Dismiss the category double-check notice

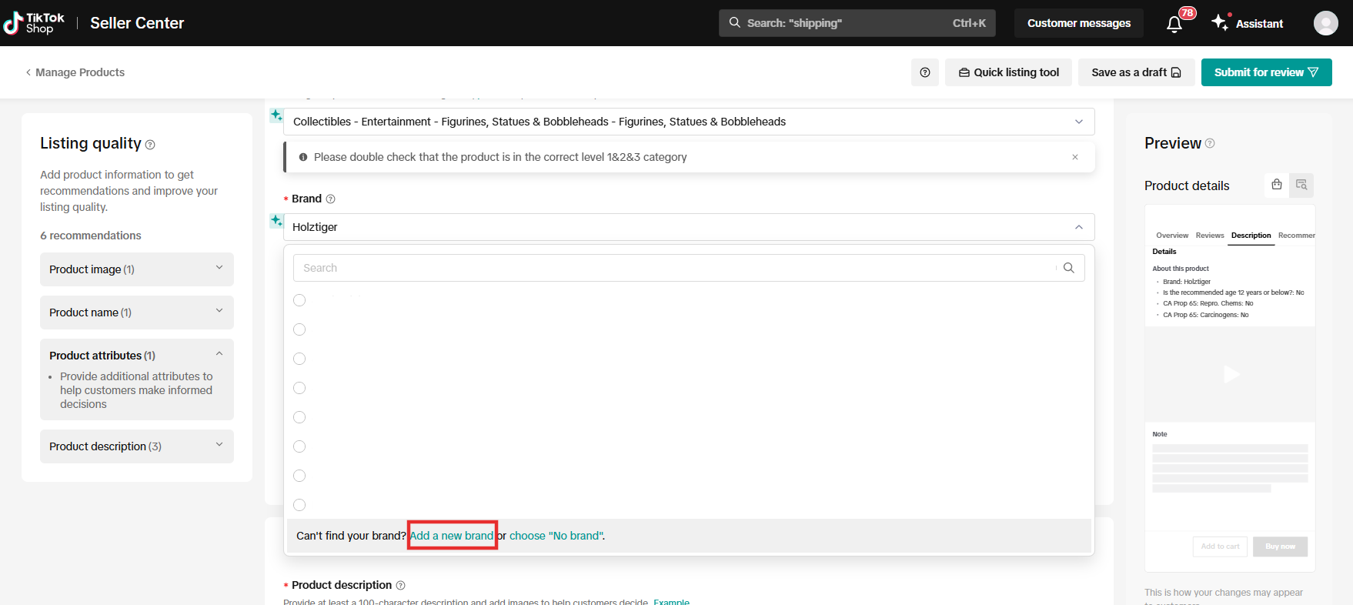tap(1075, 157)
